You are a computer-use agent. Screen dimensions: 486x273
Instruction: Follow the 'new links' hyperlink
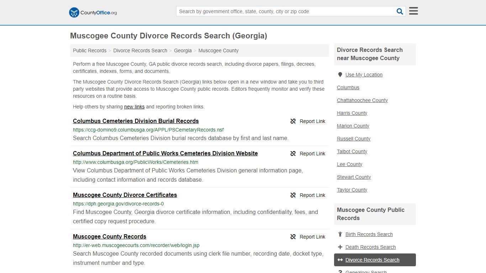tap(134, 107)
